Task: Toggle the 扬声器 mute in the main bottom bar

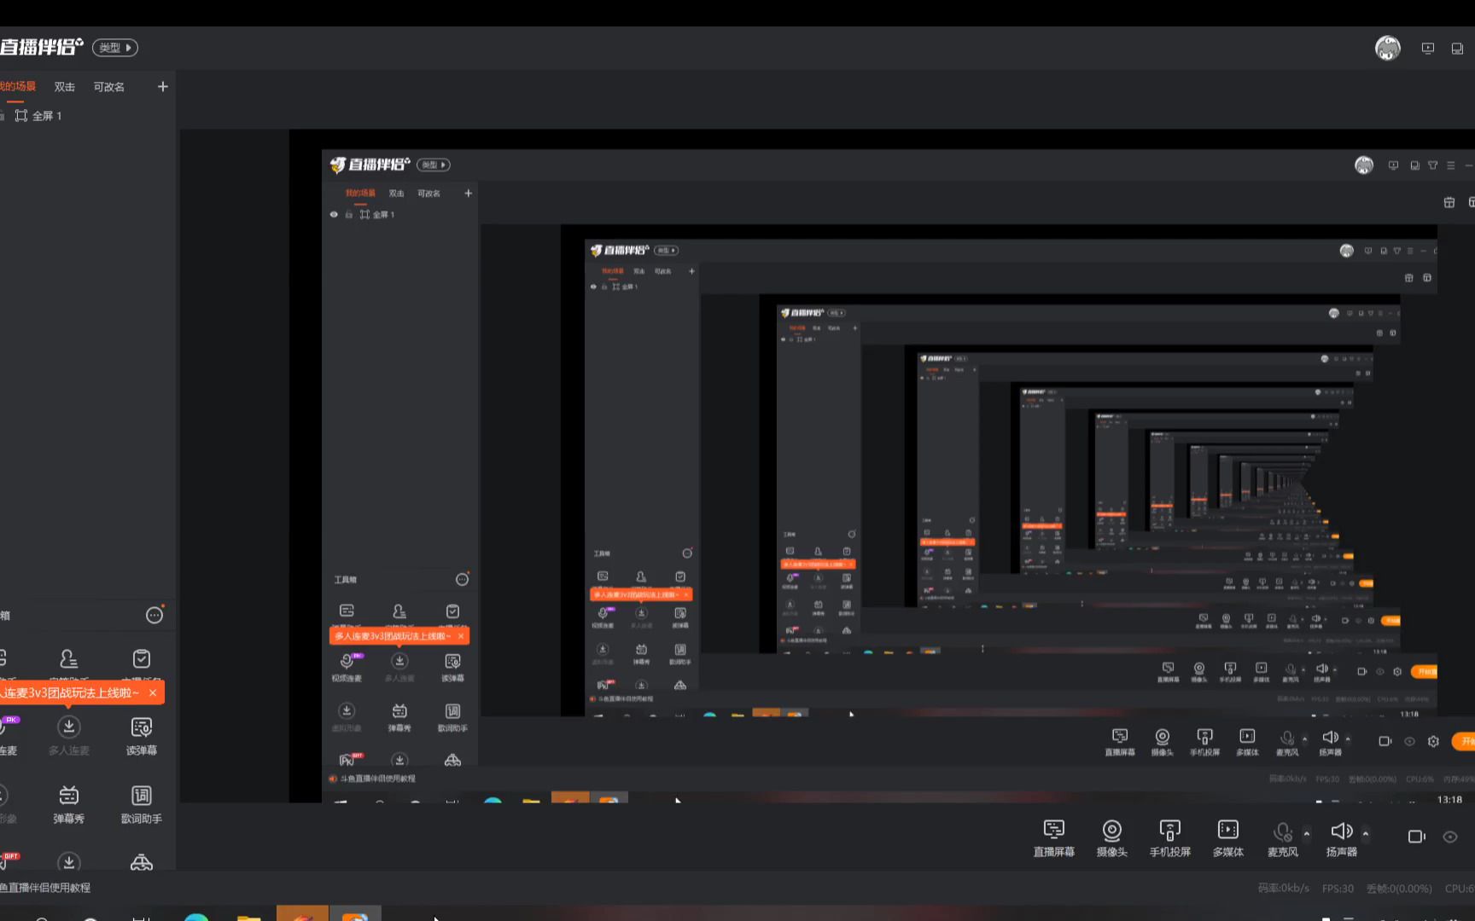Action: (x=1342, y=838)
